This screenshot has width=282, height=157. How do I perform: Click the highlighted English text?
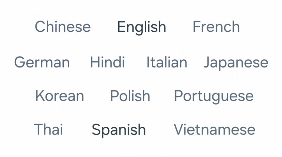(142, 28)
